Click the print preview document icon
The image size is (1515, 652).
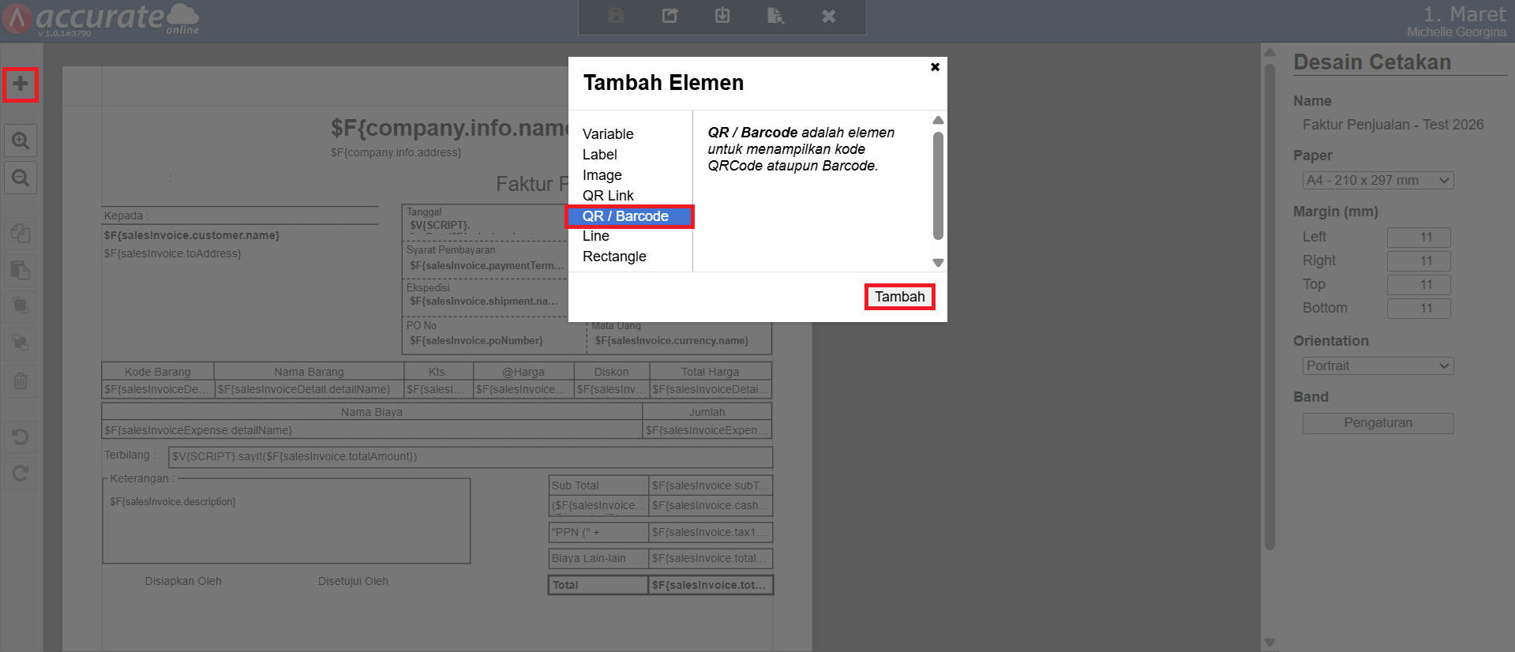[775, 16]
